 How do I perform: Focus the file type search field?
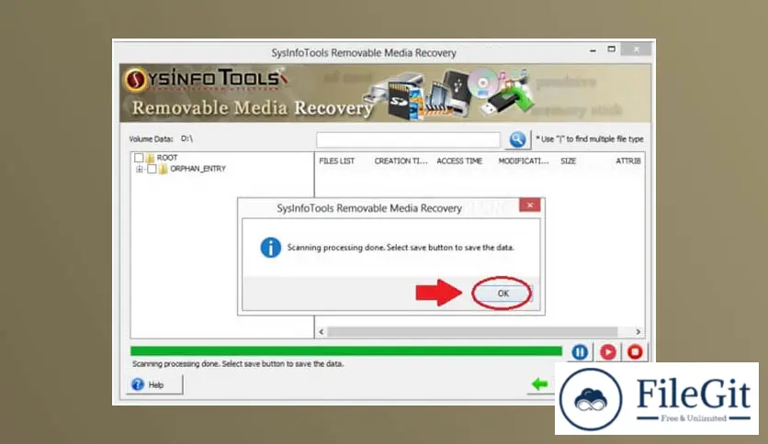point(408,139)
